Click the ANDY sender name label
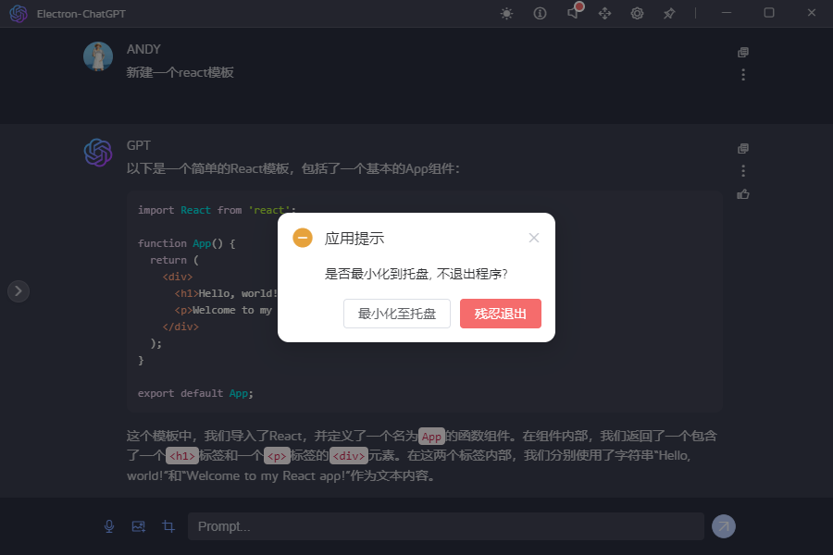This screenshot has height=555, width=833. tap(143, 49)
